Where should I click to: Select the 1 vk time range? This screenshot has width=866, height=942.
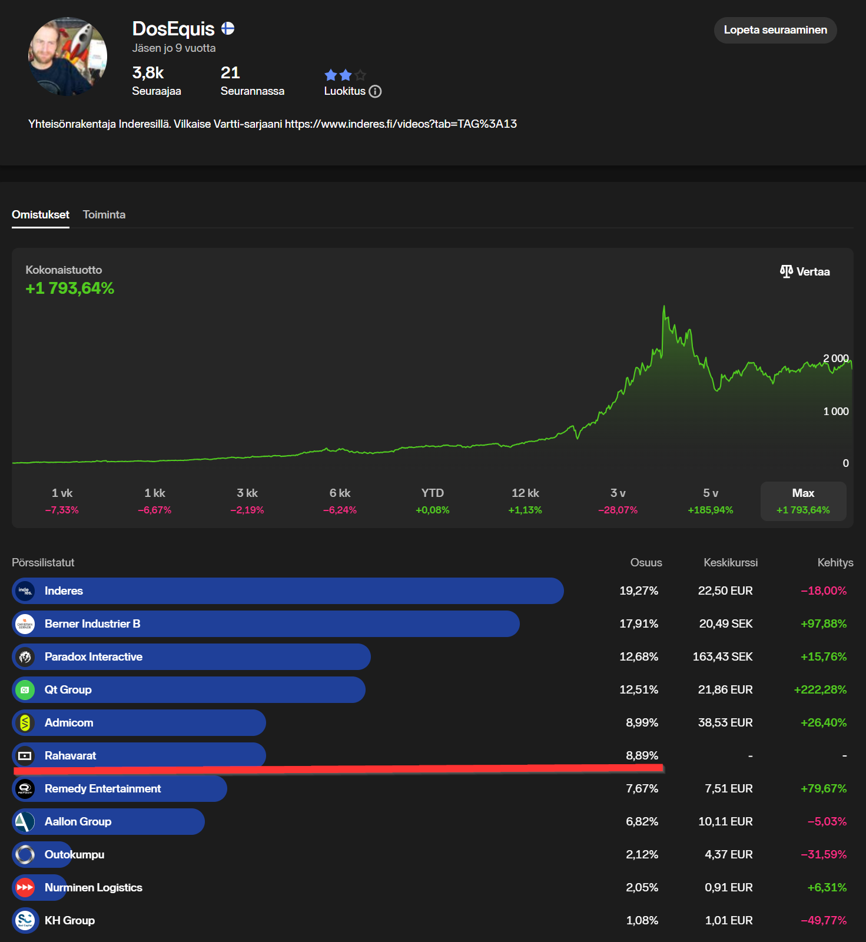coord(62,500)
